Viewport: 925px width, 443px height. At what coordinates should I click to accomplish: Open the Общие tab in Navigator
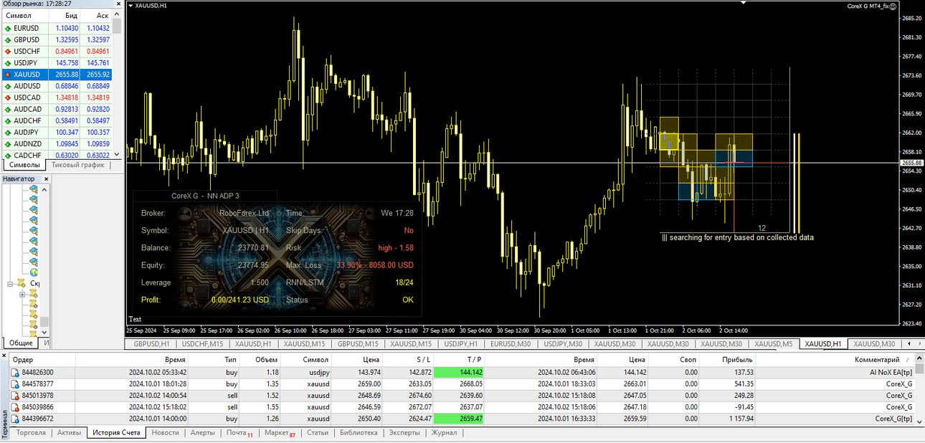[21, 343]
